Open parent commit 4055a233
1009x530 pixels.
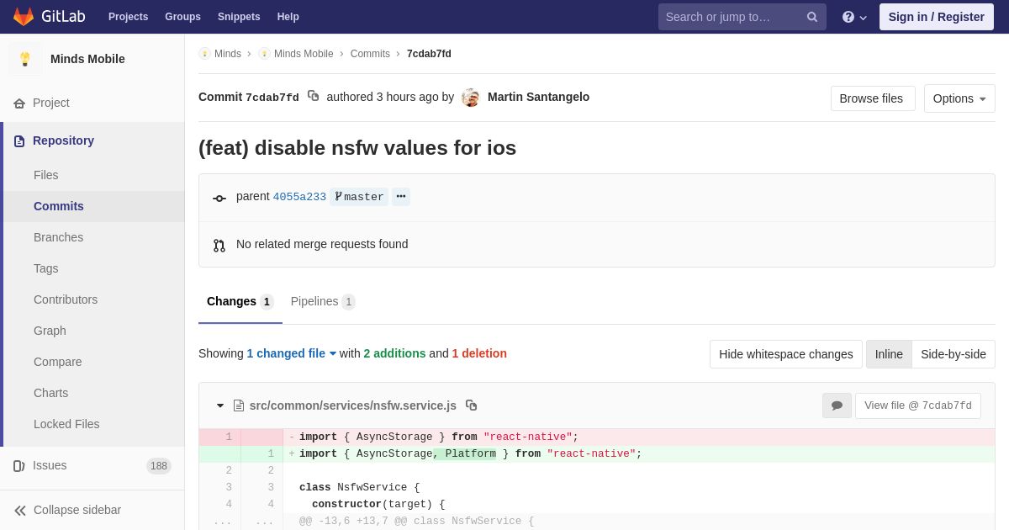[299, 197]
